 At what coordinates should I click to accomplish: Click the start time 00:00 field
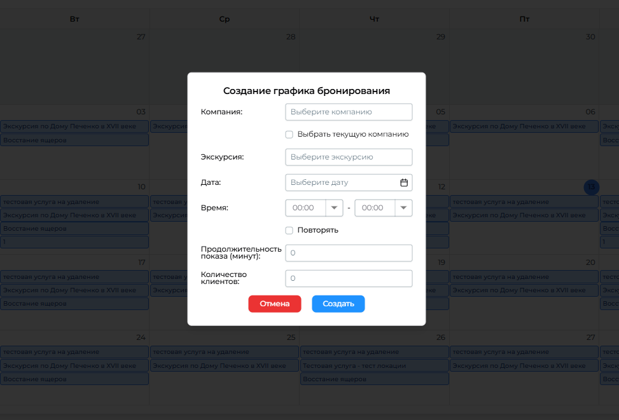(305, 208)
